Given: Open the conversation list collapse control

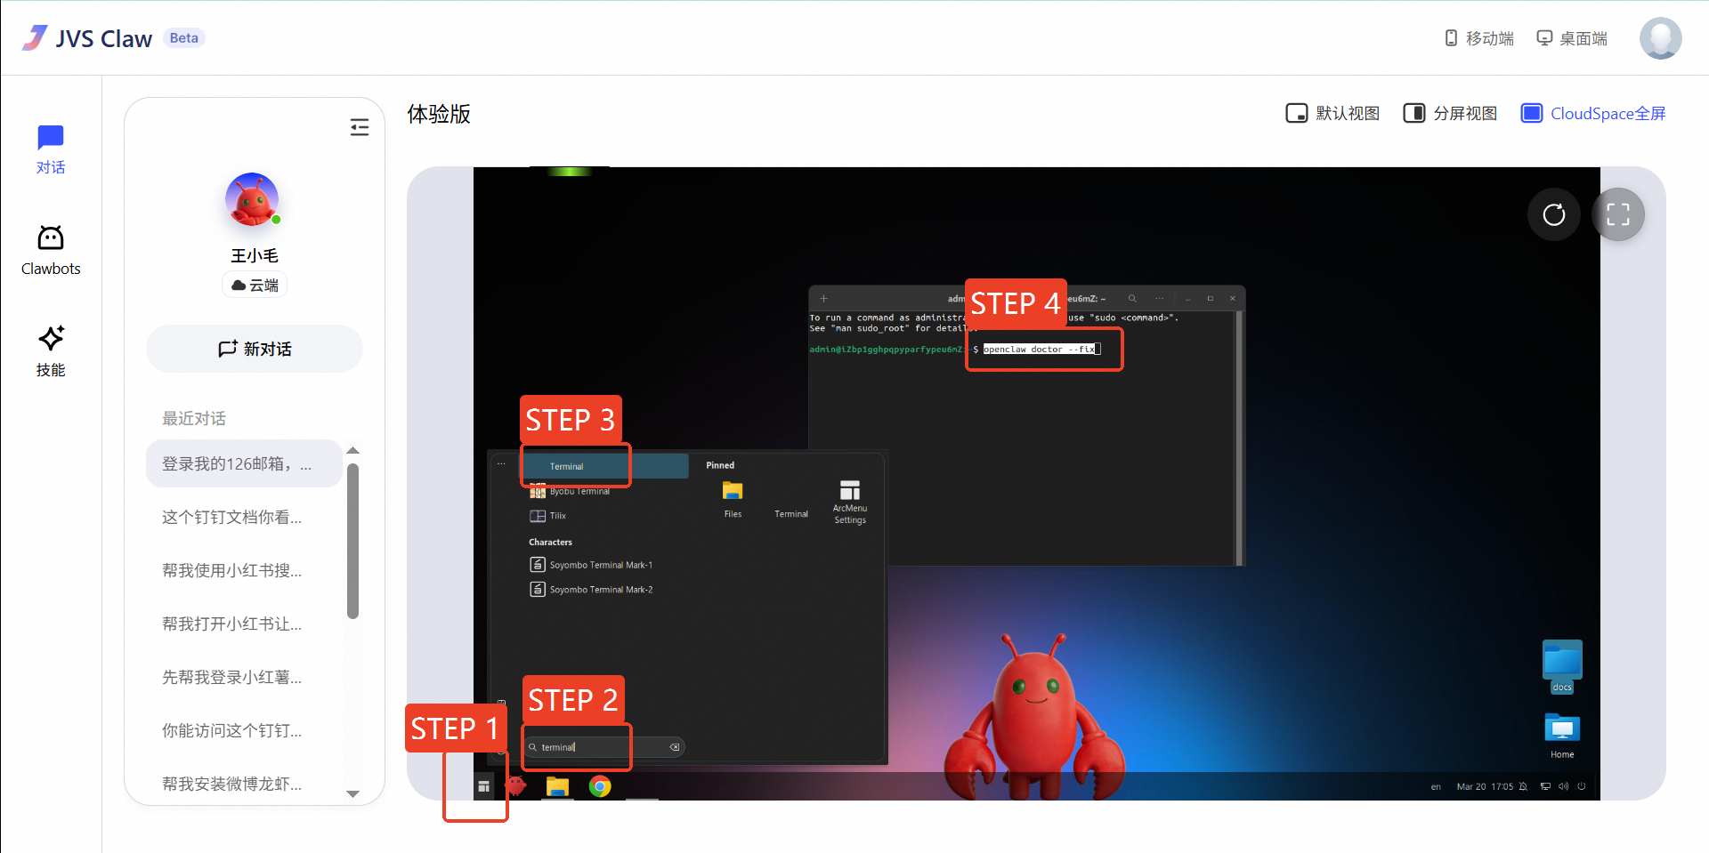Looking at the screenshot, I should [360, 127].
